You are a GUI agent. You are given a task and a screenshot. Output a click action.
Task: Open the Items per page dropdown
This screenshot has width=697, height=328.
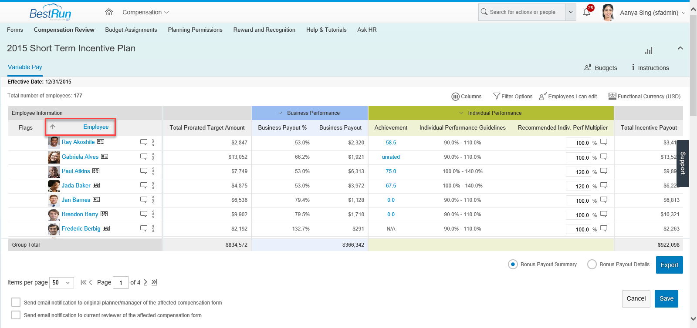point(61,282)
